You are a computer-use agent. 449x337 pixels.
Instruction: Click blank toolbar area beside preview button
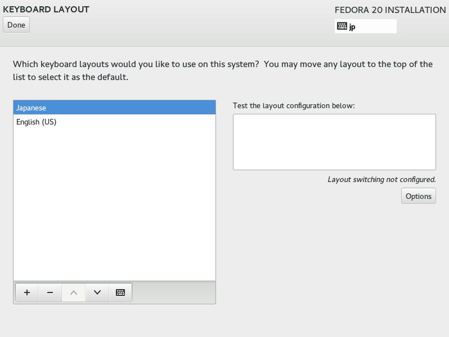click(173, 292)
